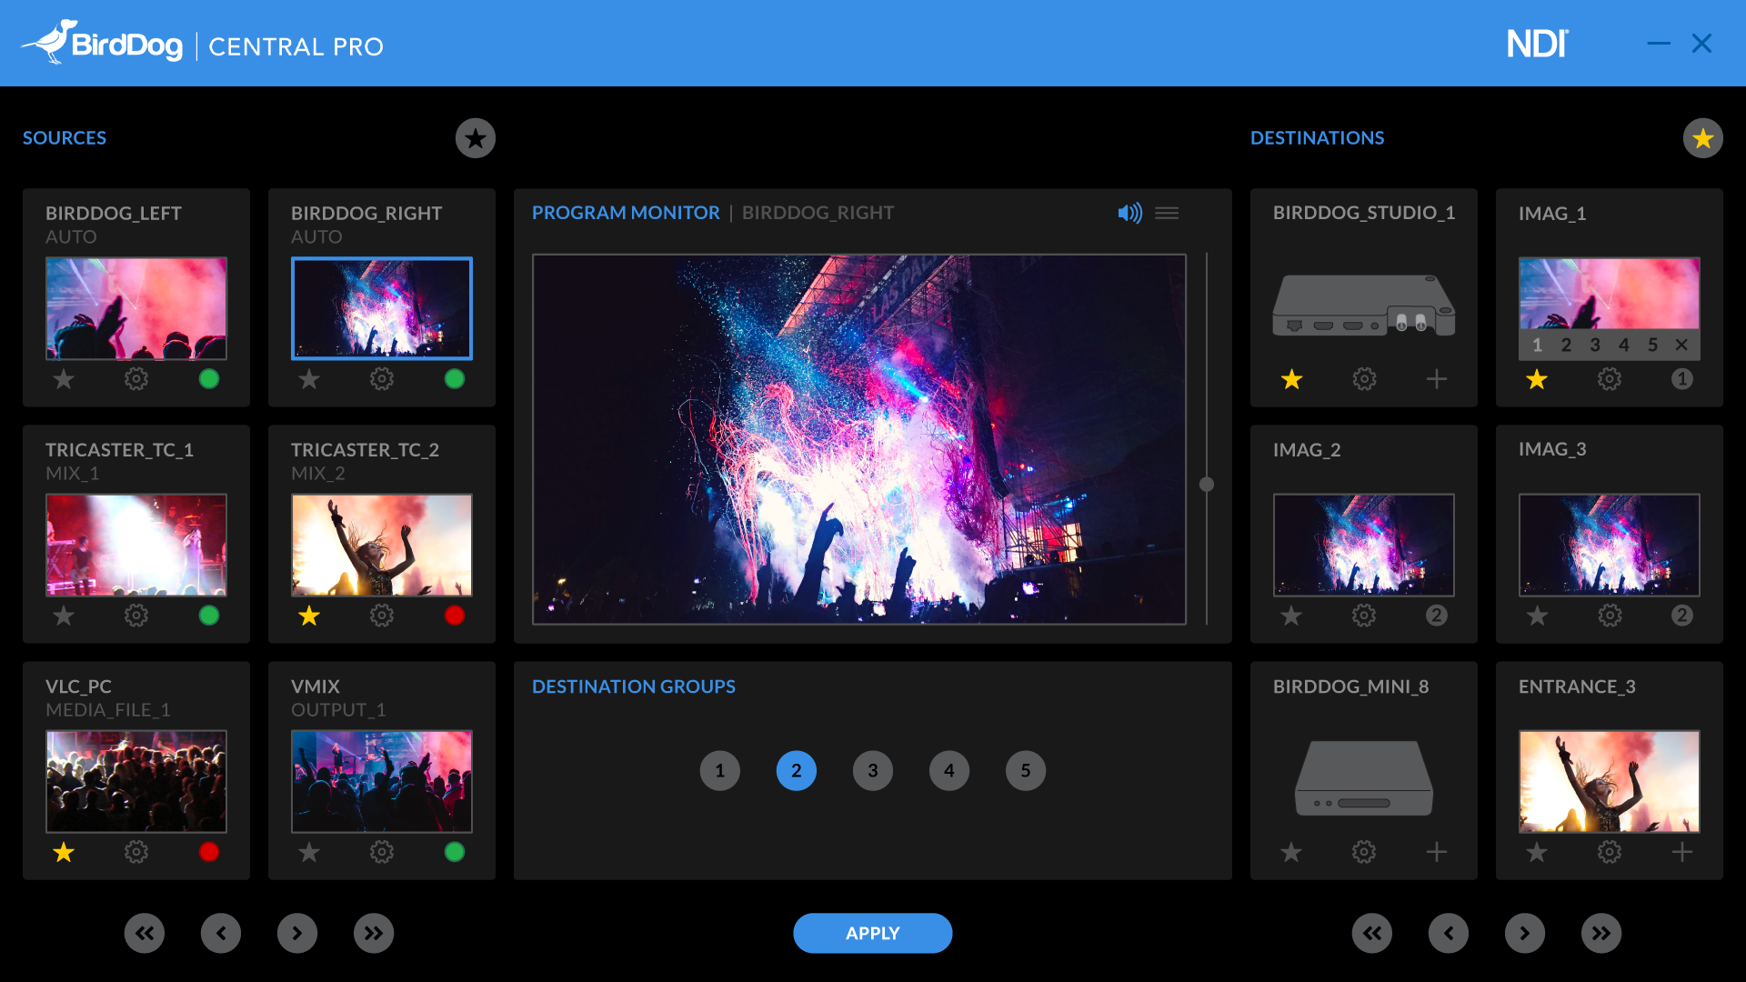Select the VLC_PC MEDIA_FILE_1 thumbnail

tap(136, 781)
